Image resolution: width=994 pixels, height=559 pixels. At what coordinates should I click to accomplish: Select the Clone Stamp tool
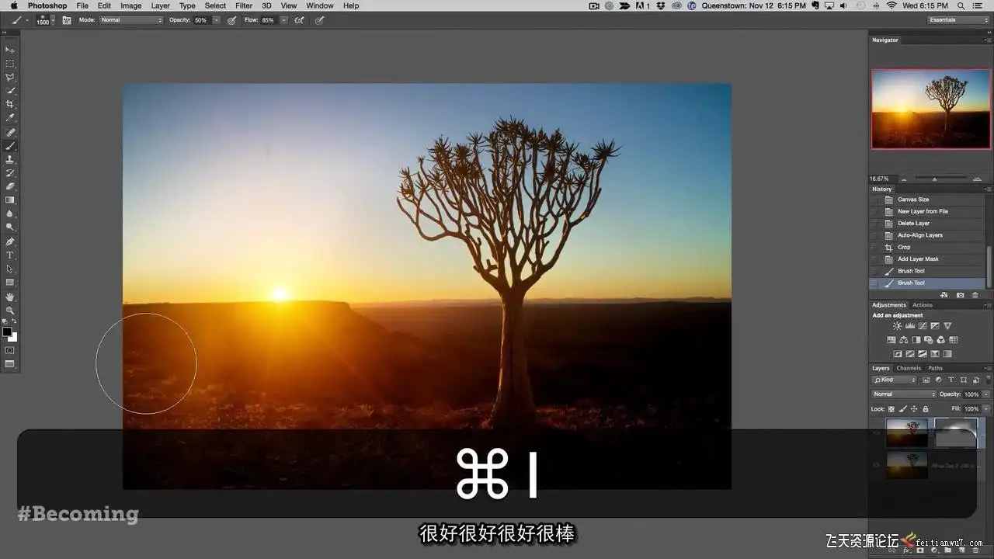(10, 159)
